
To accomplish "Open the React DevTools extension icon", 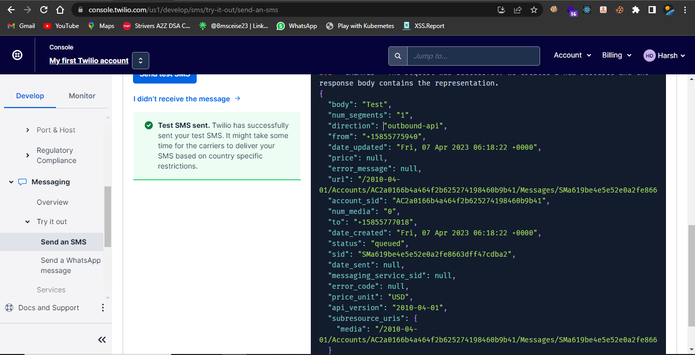I will pos(587,10).
